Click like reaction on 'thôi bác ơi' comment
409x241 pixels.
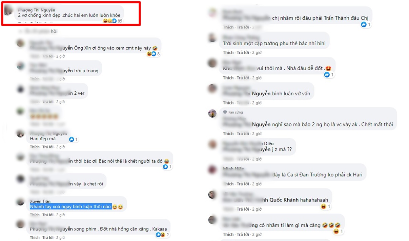(x=165, y=167)
